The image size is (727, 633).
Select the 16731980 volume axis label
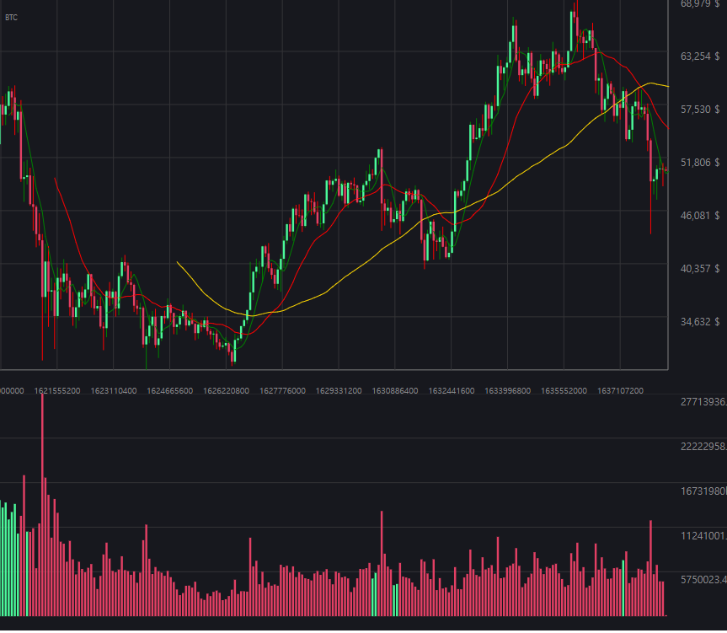pyautogui.click(x=703, y=491)
